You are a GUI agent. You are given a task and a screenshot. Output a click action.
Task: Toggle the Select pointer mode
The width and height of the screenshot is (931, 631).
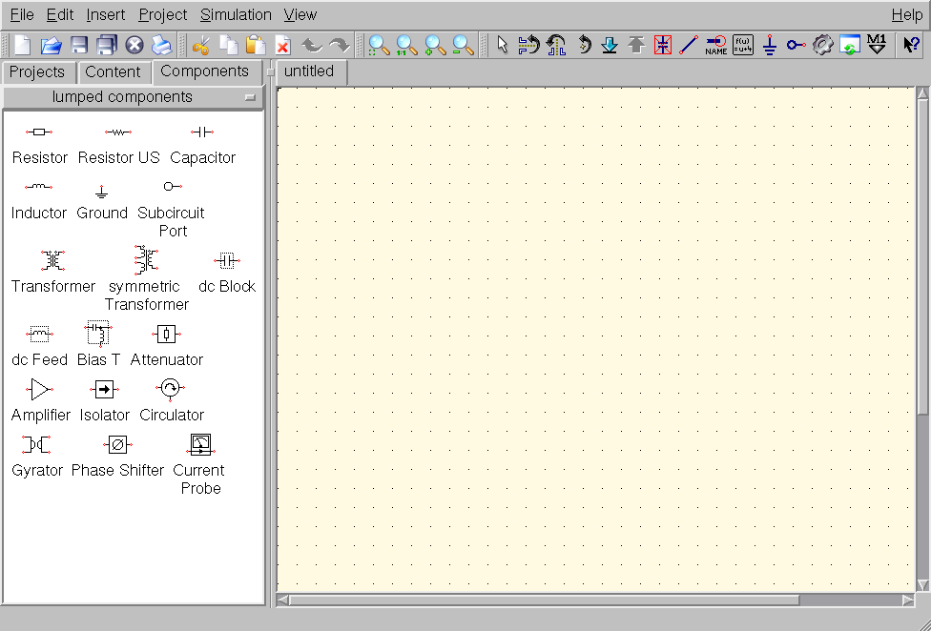[x=503, y=45]
